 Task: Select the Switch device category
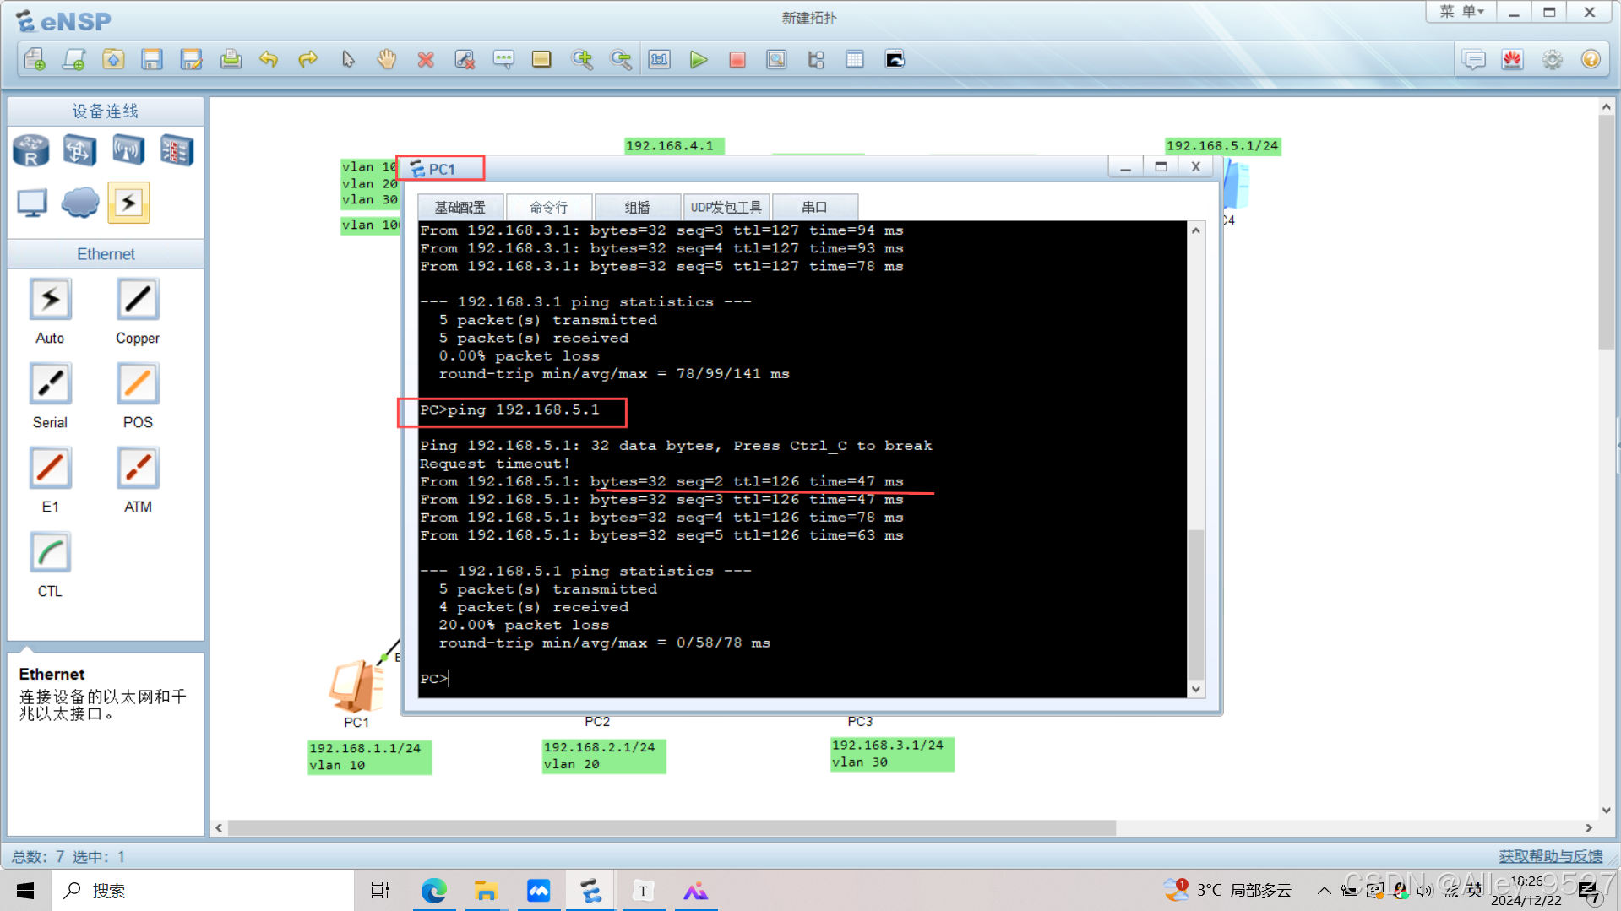(x=79, y=151)
